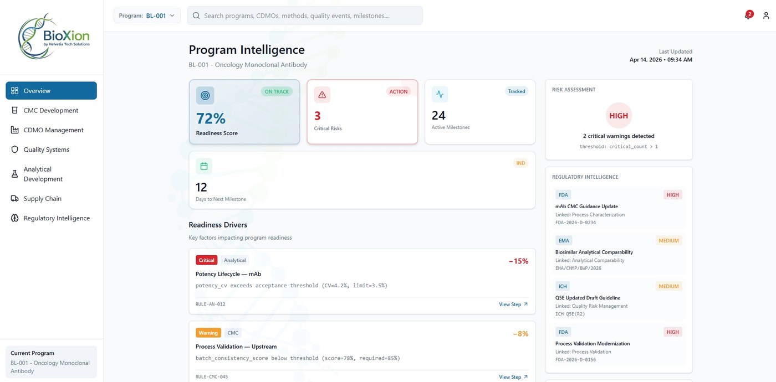Select the Supply Chain sidebar icon
The image size is (776, 382).
(15, 198)
